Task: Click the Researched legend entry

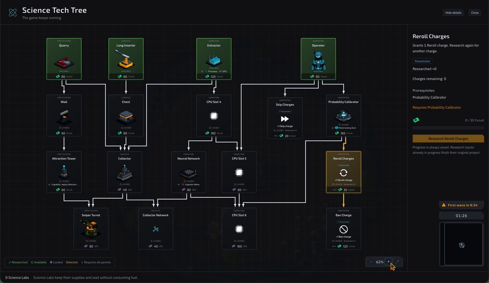Action: (18, 262)
